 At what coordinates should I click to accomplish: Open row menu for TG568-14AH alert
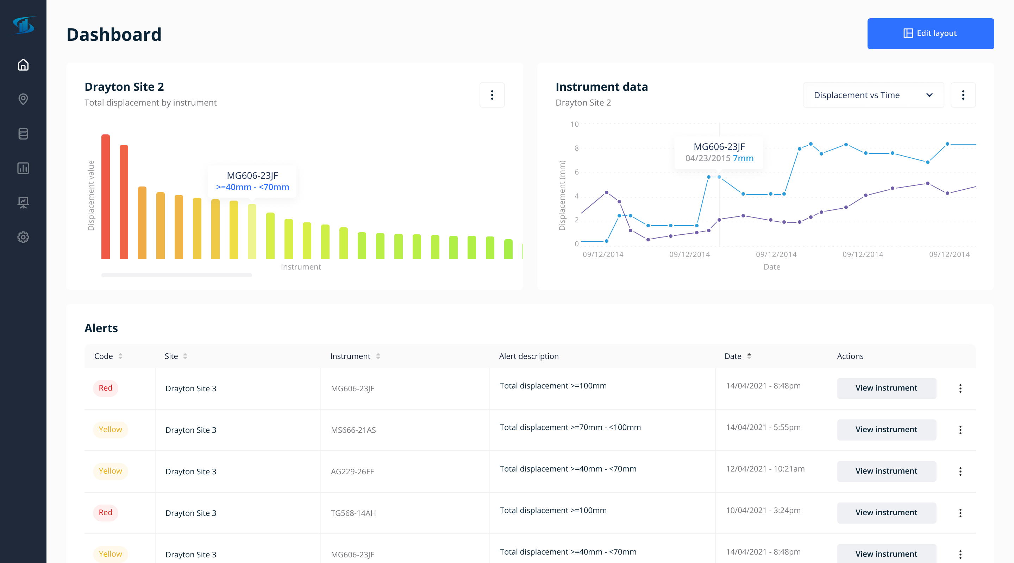(960, 513)
